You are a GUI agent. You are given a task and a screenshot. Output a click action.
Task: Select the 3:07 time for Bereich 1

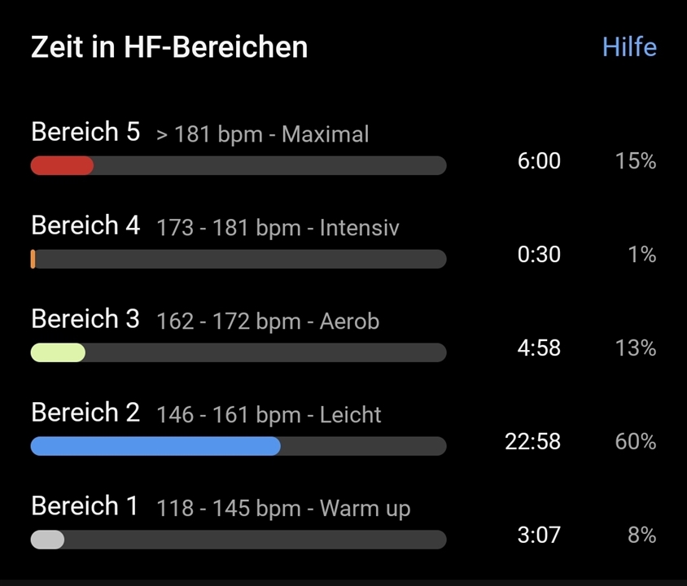pyautogui.click(x=539, y=535)
